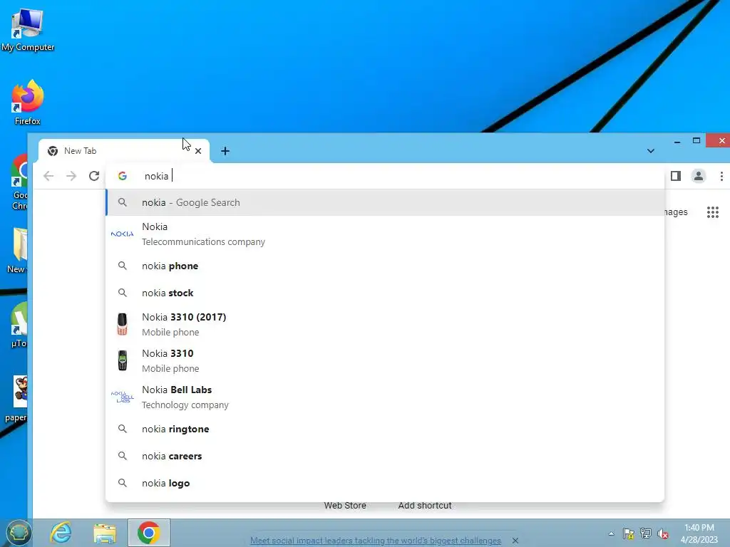Open the uTorrent desktop shortcut
730x547 pixels.
click(19, 325)
